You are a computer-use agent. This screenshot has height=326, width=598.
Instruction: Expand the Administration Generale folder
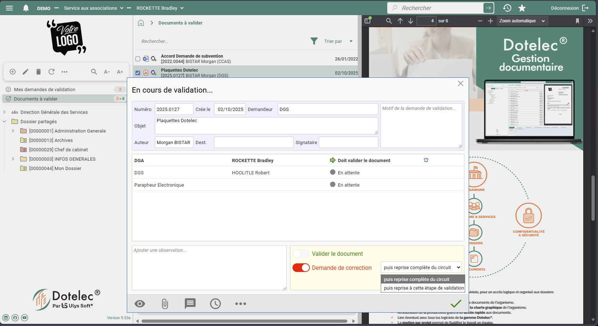coord(13,131)
